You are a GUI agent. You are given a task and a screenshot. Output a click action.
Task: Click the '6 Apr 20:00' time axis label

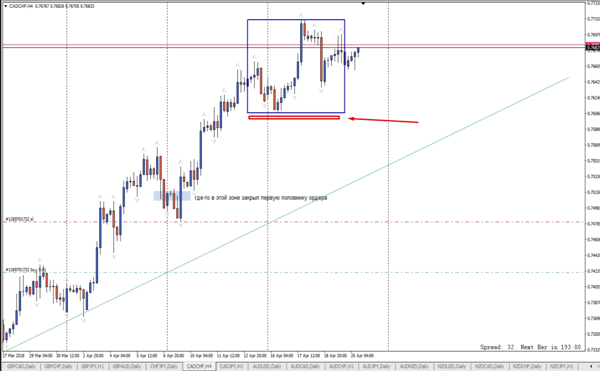click(174, 355)
